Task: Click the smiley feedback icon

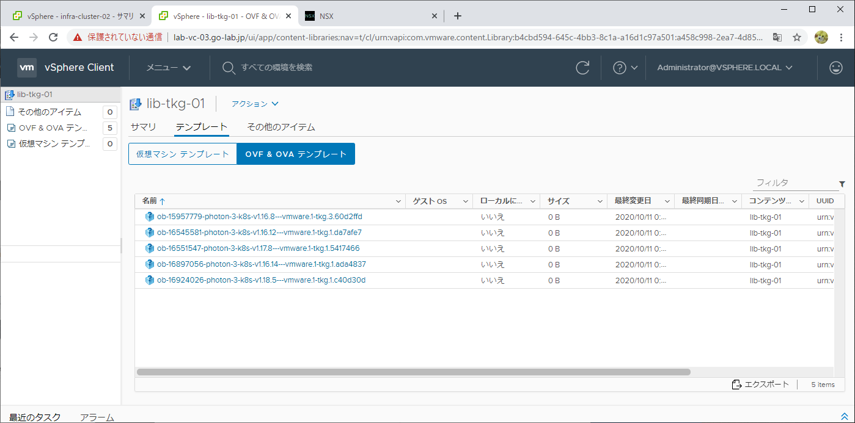Action: (x=836, y=68)
